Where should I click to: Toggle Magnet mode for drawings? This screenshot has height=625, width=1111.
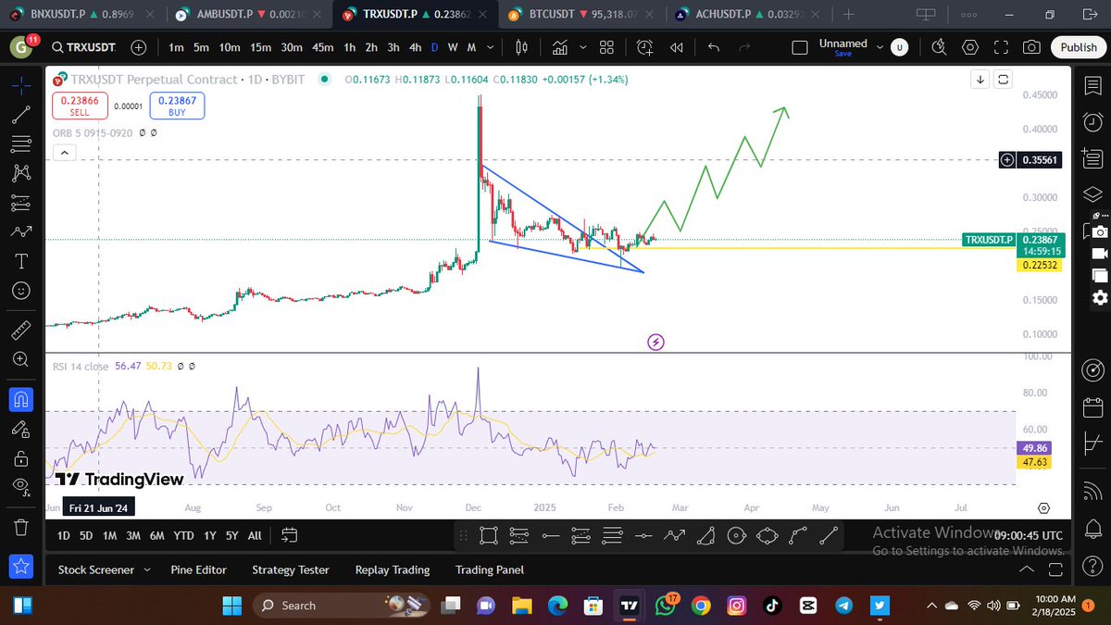pos(22,399)
